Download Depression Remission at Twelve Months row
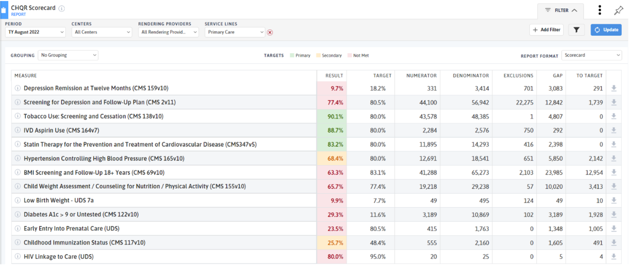Image resolution: width=629 pixels, height=265 pixels. (x=614, y=88)
